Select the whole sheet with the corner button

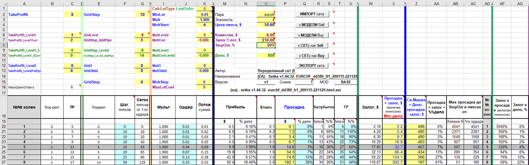(x=4, y=4)
